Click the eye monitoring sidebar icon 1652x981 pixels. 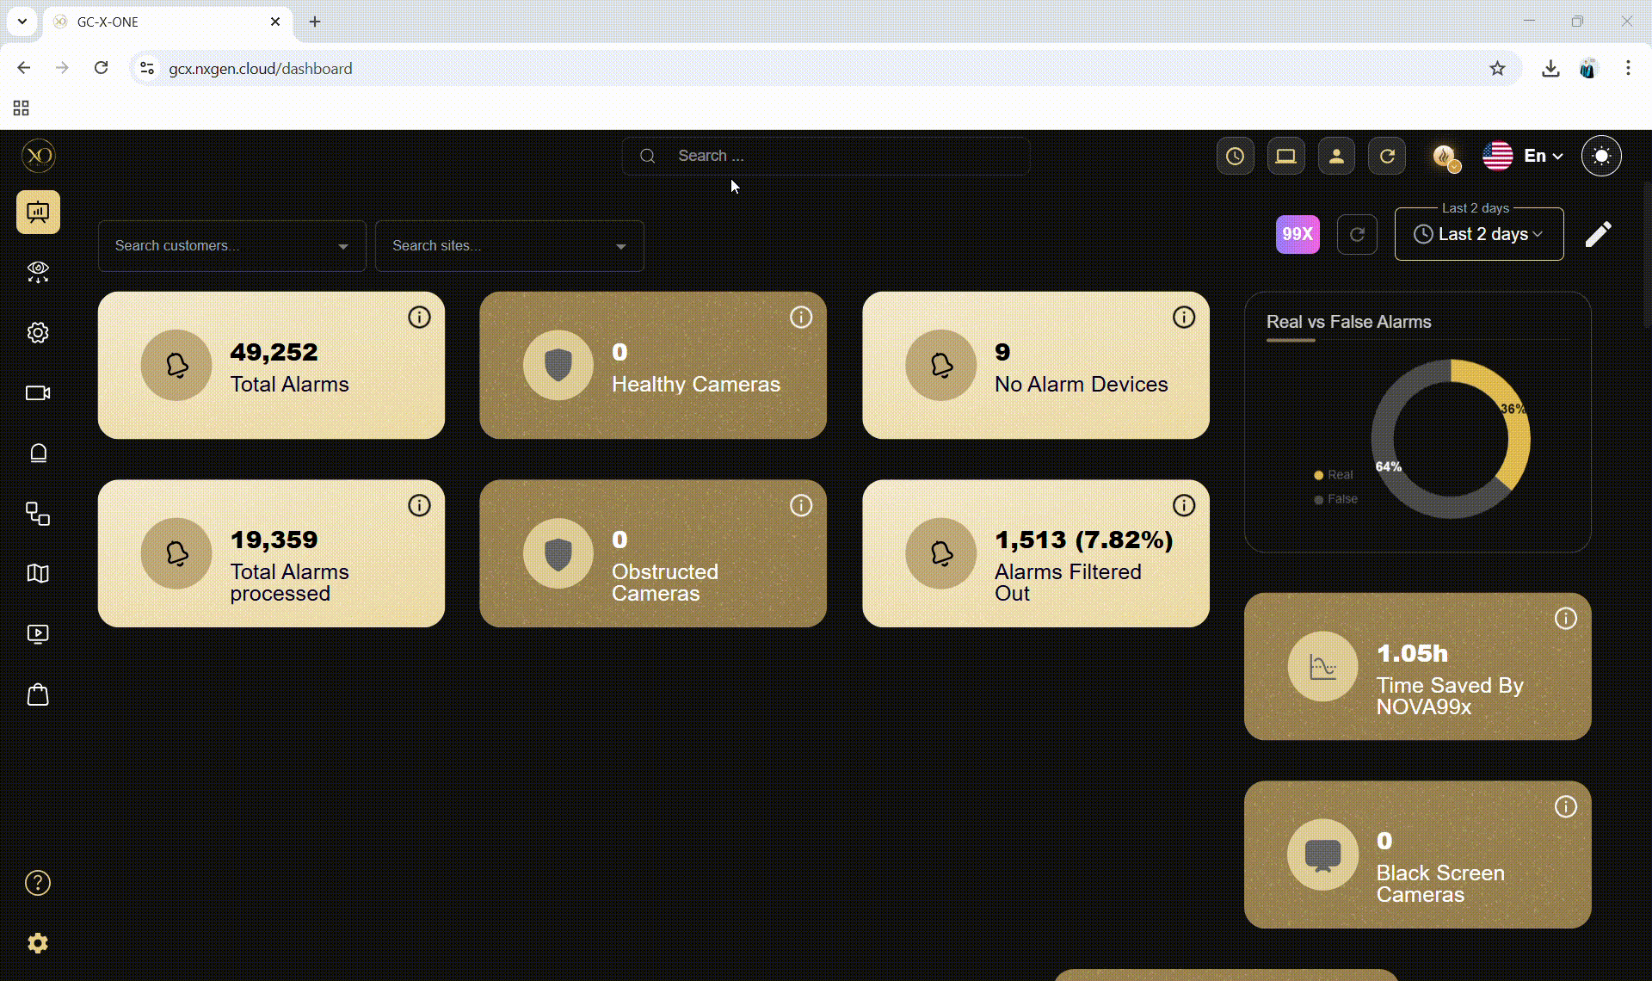(x=38, y=272)
